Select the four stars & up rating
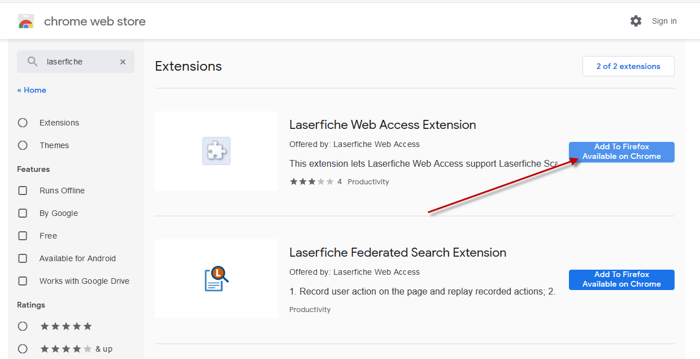This screenshot has height=359, width=700. [23, 349]
